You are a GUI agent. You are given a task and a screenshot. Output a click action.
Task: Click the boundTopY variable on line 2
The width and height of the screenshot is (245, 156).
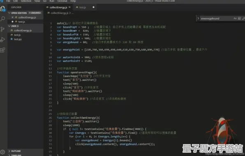tap(70, 27)
